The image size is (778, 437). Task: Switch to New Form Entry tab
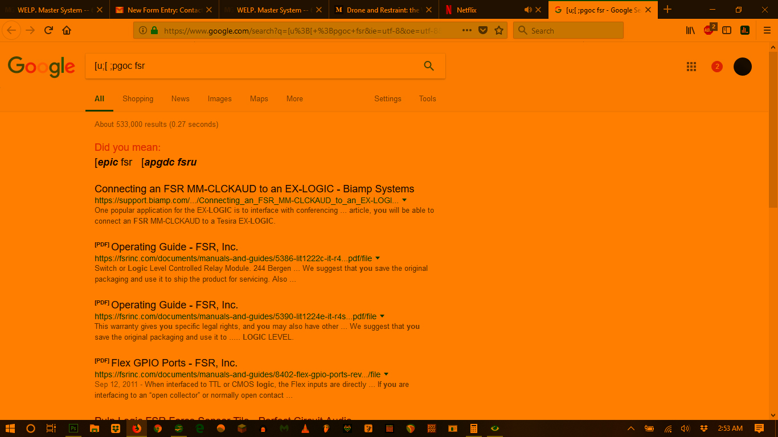(165, 10)
